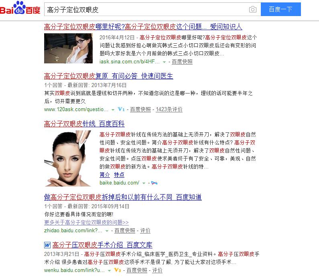Expand the dropdown arrow after wenku.baidu.com URL
This screenshot has width=319, height=278.
pyautogui.click(x=110, y=271)
